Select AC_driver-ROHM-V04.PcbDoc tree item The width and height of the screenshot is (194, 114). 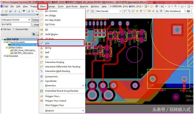click(x=23, y=45)
